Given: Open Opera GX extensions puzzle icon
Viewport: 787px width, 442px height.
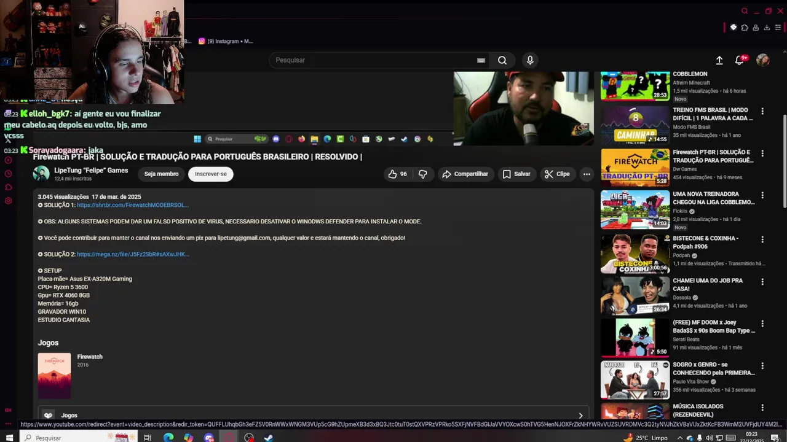Looking at the screenshot, I should pyautogui.click(x=745, y=28).
